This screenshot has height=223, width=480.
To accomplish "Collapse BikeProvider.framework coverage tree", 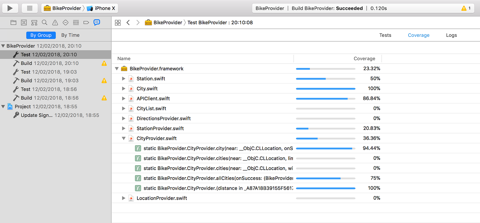I will (117, 69).
